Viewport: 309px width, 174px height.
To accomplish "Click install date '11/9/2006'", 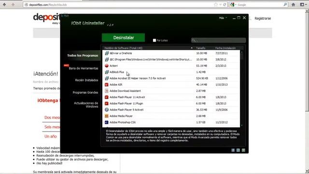I will tap(222, 110).
